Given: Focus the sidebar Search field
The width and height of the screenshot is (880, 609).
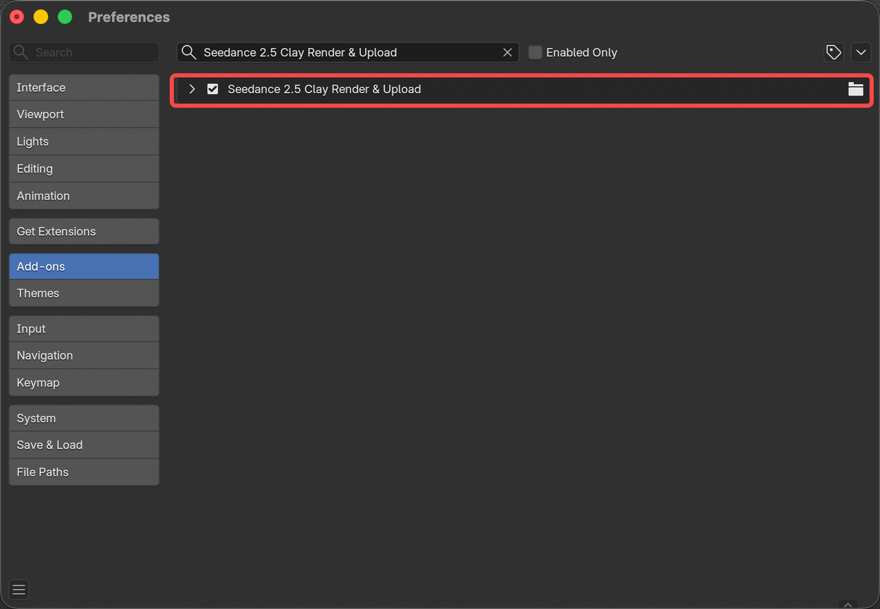Looking at the screenshot, I should tap(84, 52).
